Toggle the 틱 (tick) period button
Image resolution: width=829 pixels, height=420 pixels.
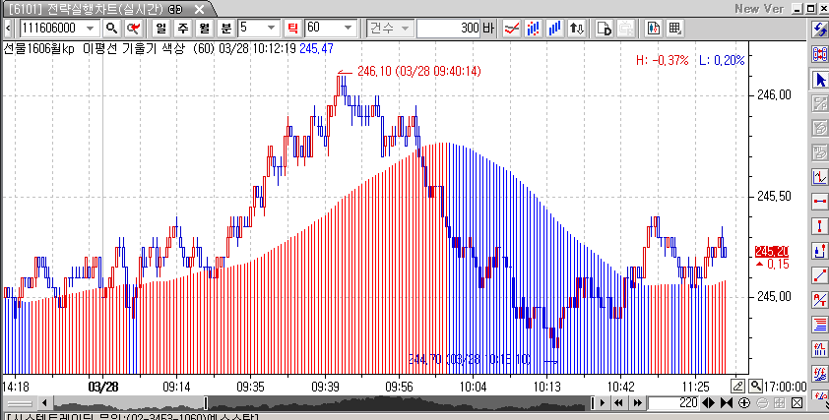point(291,29)
